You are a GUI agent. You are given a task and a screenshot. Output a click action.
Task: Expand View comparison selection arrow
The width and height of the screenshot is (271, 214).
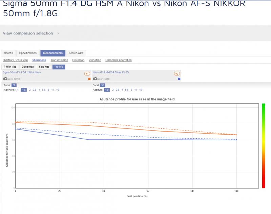pyautogui.click(x=58, y=33)
